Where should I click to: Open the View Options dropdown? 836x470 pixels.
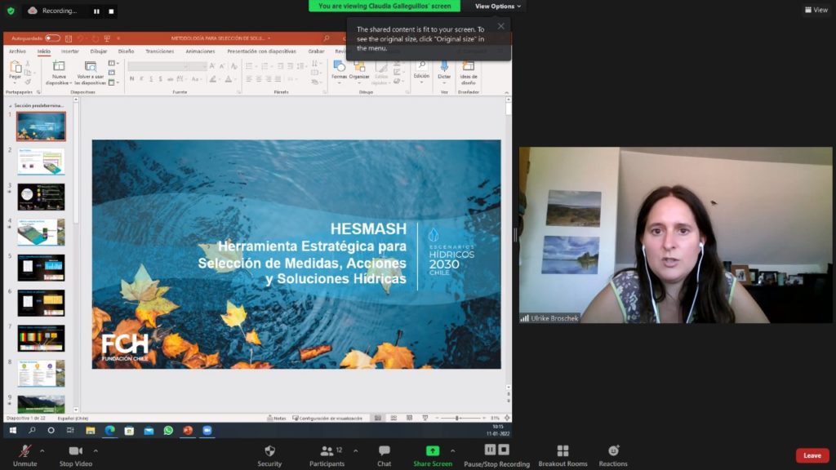coord(498,7)
